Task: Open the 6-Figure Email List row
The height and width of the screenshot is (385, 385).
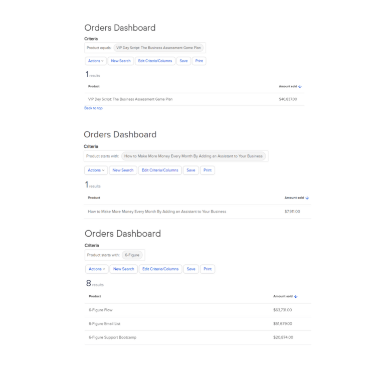Action: pos(104,324)
